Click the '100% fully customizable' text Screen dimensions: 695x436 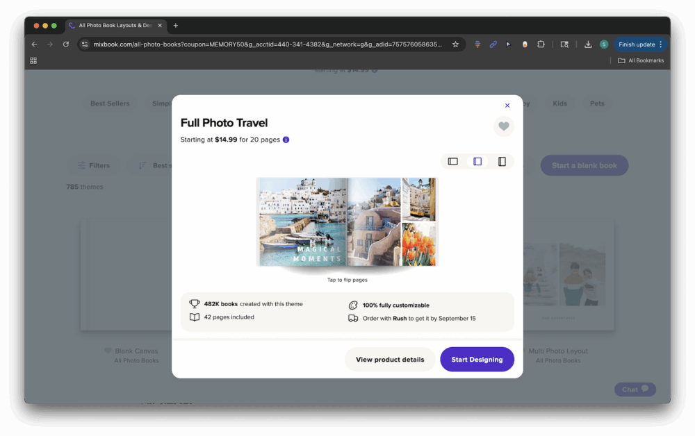pos(396,305)
